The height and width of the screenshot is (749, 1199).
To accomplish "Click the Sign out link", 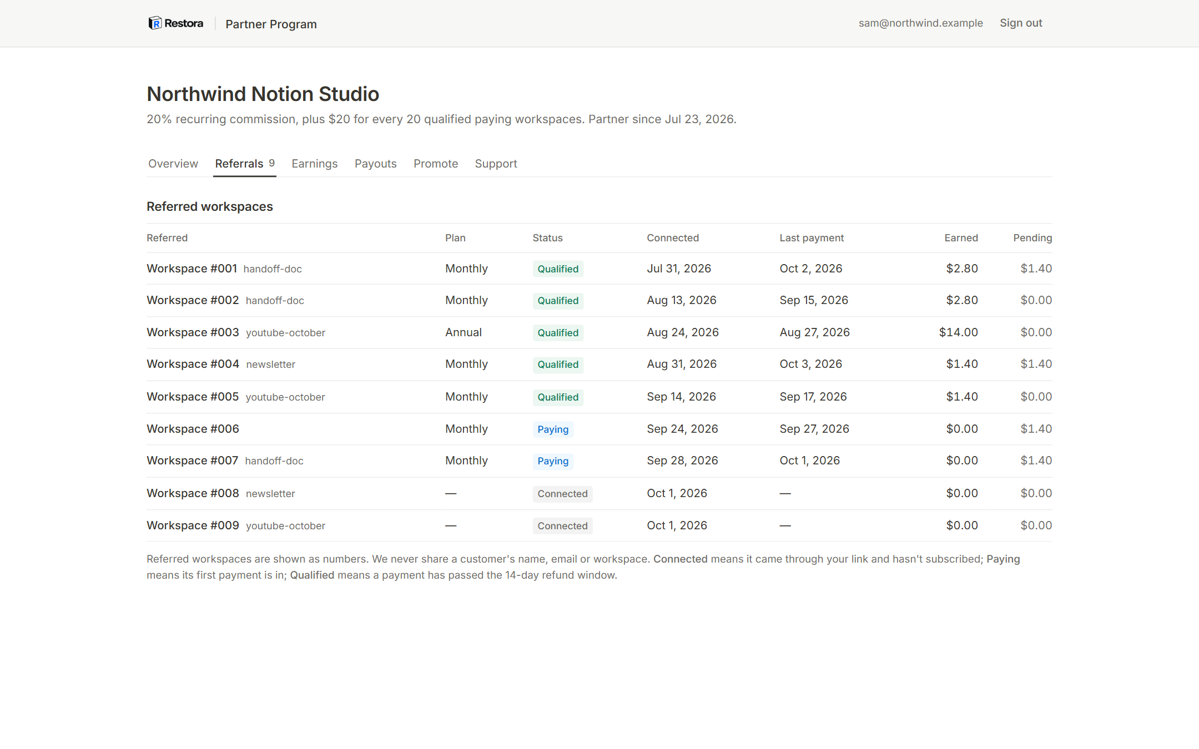I will pos(1021,23).
